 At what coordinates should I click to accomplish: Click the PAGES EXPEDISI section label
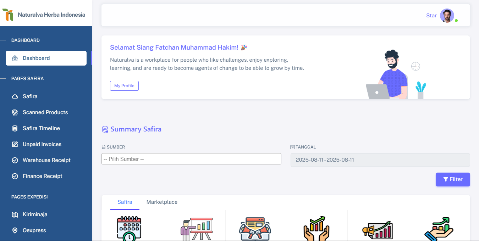pos(29,197)
